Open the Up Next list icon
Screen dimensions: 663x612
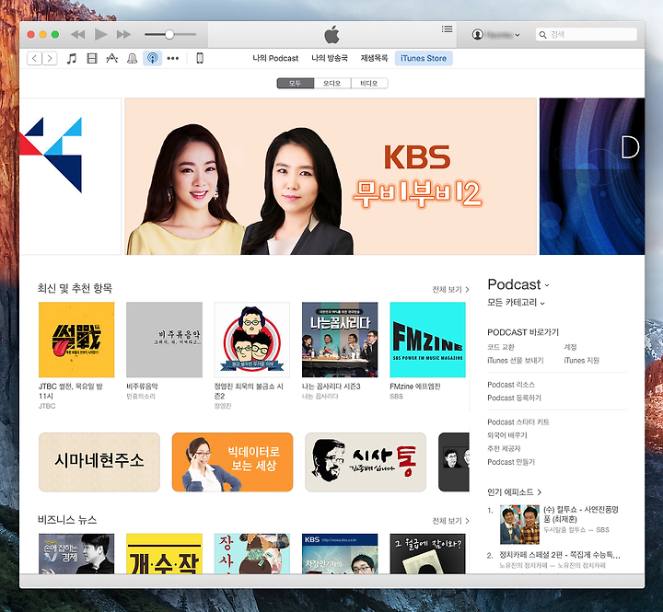(x=447, y=29)
